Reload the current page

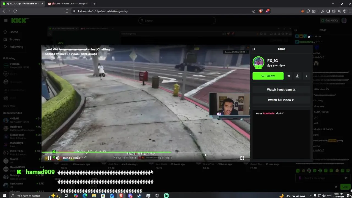15,11
